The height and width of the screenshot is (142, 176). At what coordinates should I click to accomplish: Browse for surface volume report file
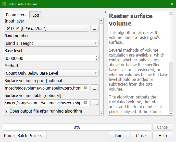pyautogui.click(x=94, y=88)
